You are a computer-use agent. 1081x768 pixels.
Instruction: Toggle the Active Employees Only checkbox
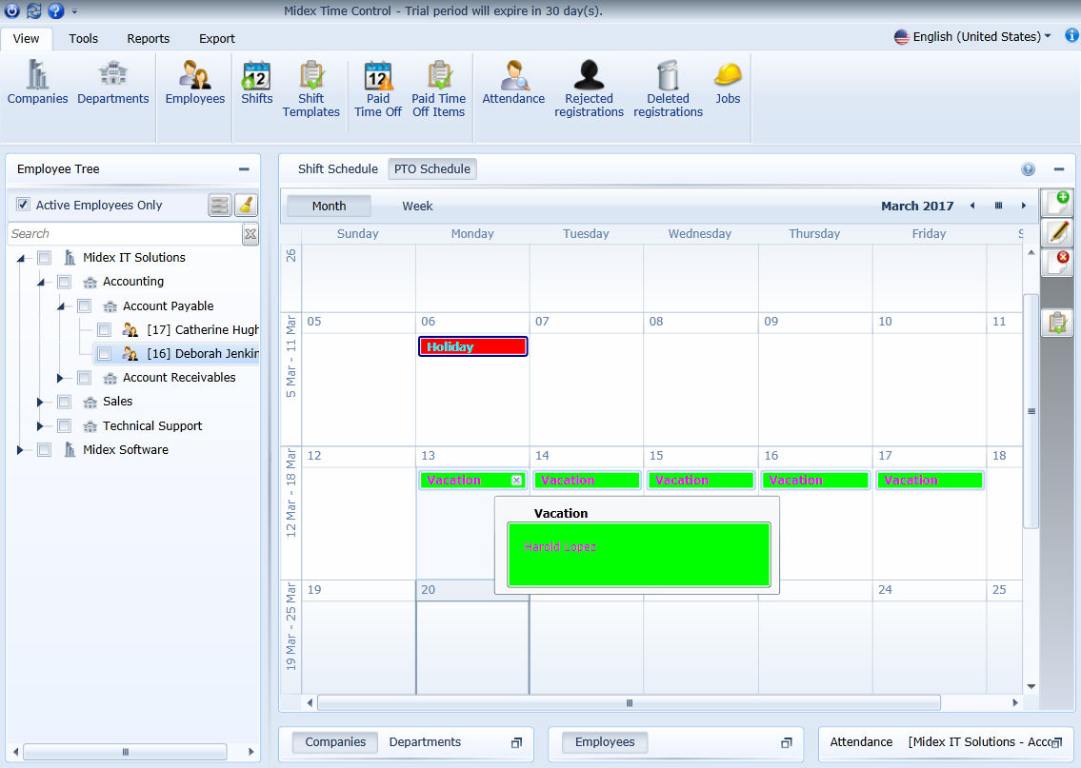point(22,205)
